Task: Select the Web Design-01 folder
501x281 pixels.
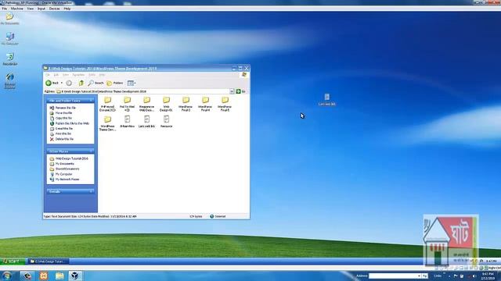Action: (x=166, y=104)
